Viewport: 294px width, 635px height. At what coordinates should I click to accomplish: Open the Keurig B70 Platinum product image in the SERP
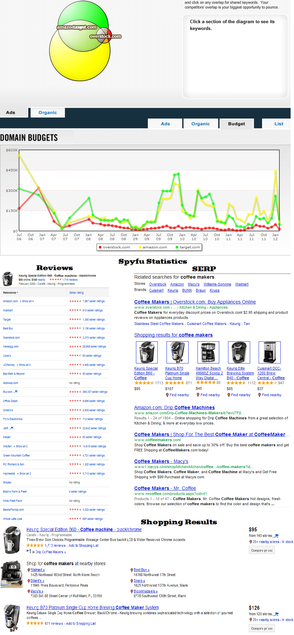pyautogui.click(x=177, y=353)
